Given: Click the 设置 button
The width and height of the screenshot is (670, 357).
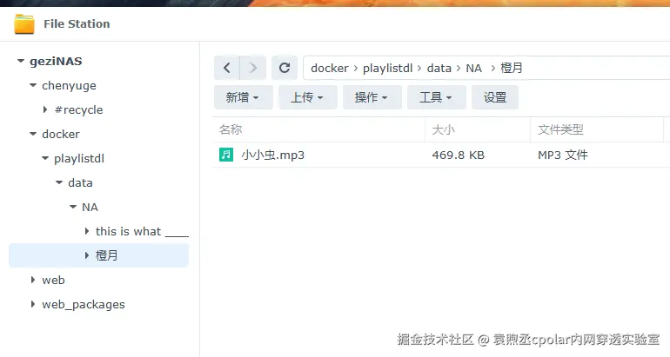Looking at the screenshot, I should click(495, 97).
